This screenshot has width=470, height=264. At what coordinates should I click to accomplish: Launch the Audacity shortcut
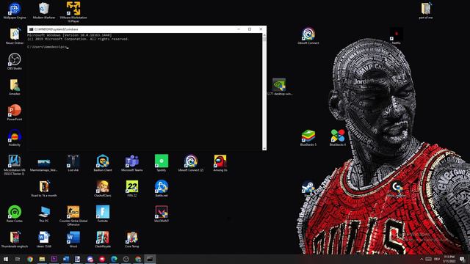[15, 138]
